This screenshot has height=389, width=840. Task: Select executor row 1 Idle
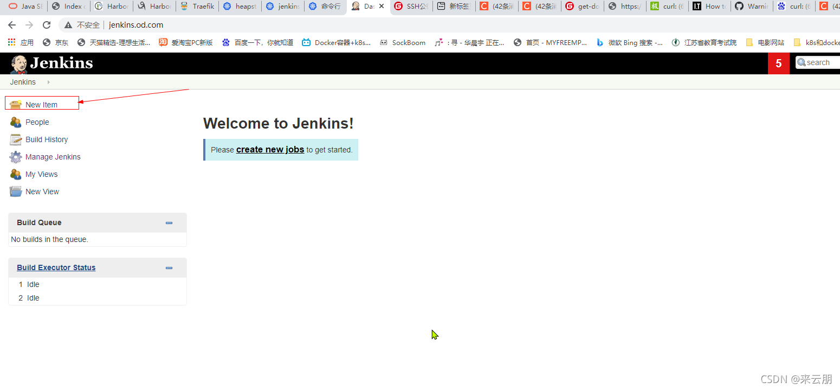(x=98, y=284)
